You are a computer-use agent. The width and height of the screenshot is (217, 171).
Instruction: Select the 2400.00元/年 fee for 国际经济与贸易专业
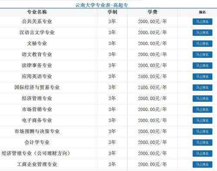click(x=152, y=87)
